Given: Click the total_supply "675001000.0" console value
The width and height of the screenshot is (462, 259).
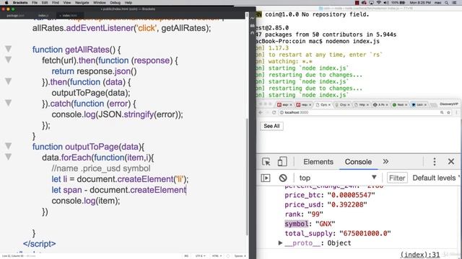Looking at the screenshot, I should 365,233.
